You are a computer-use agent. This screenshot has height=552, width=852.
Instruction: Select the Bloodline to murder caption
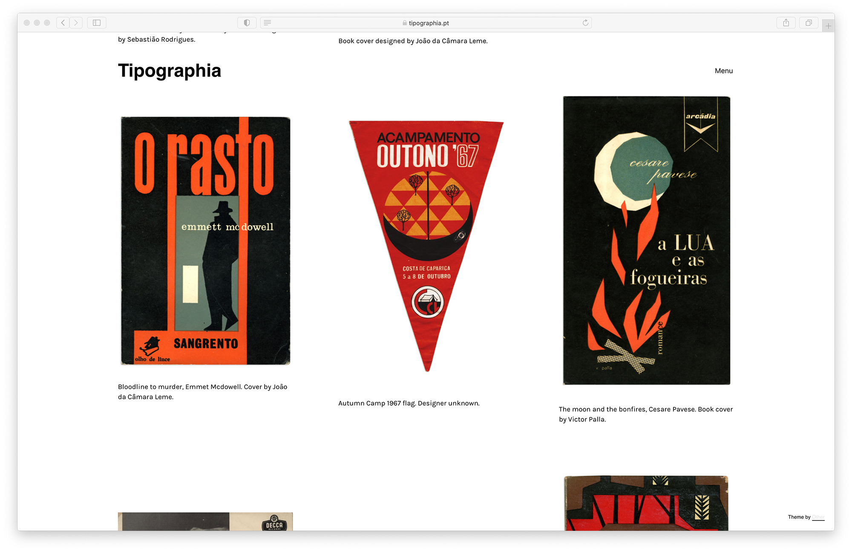[203, 392]
